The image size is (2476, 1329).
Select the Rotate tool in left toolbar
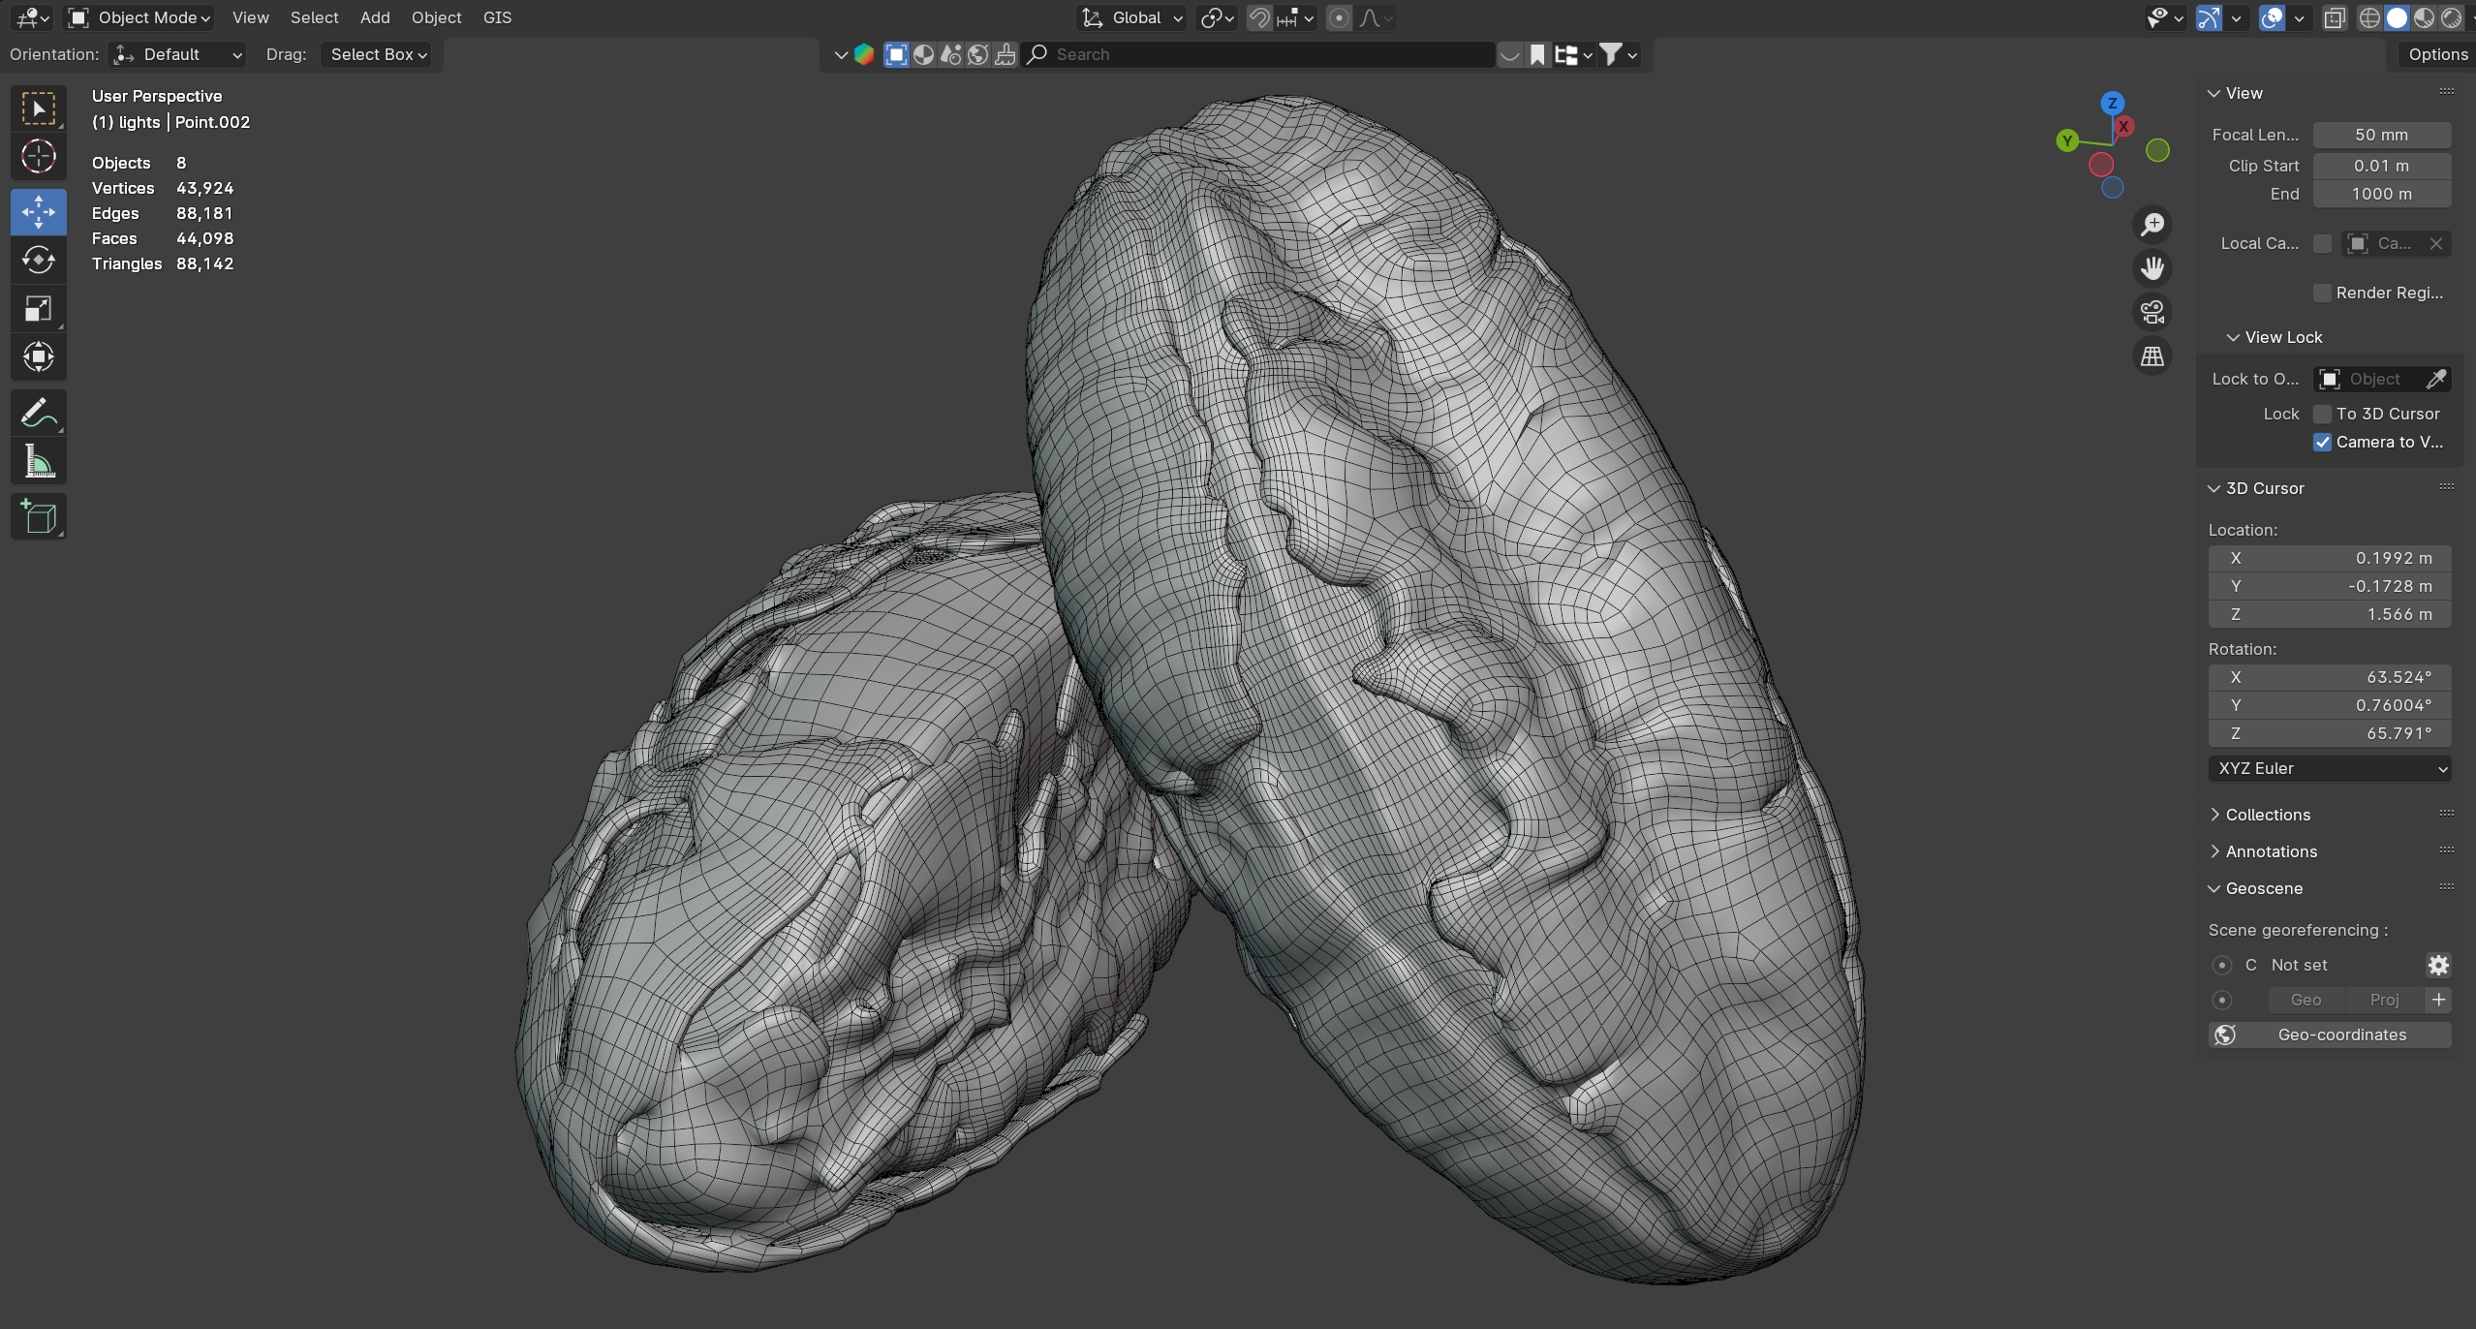click(x=39, y=260)
